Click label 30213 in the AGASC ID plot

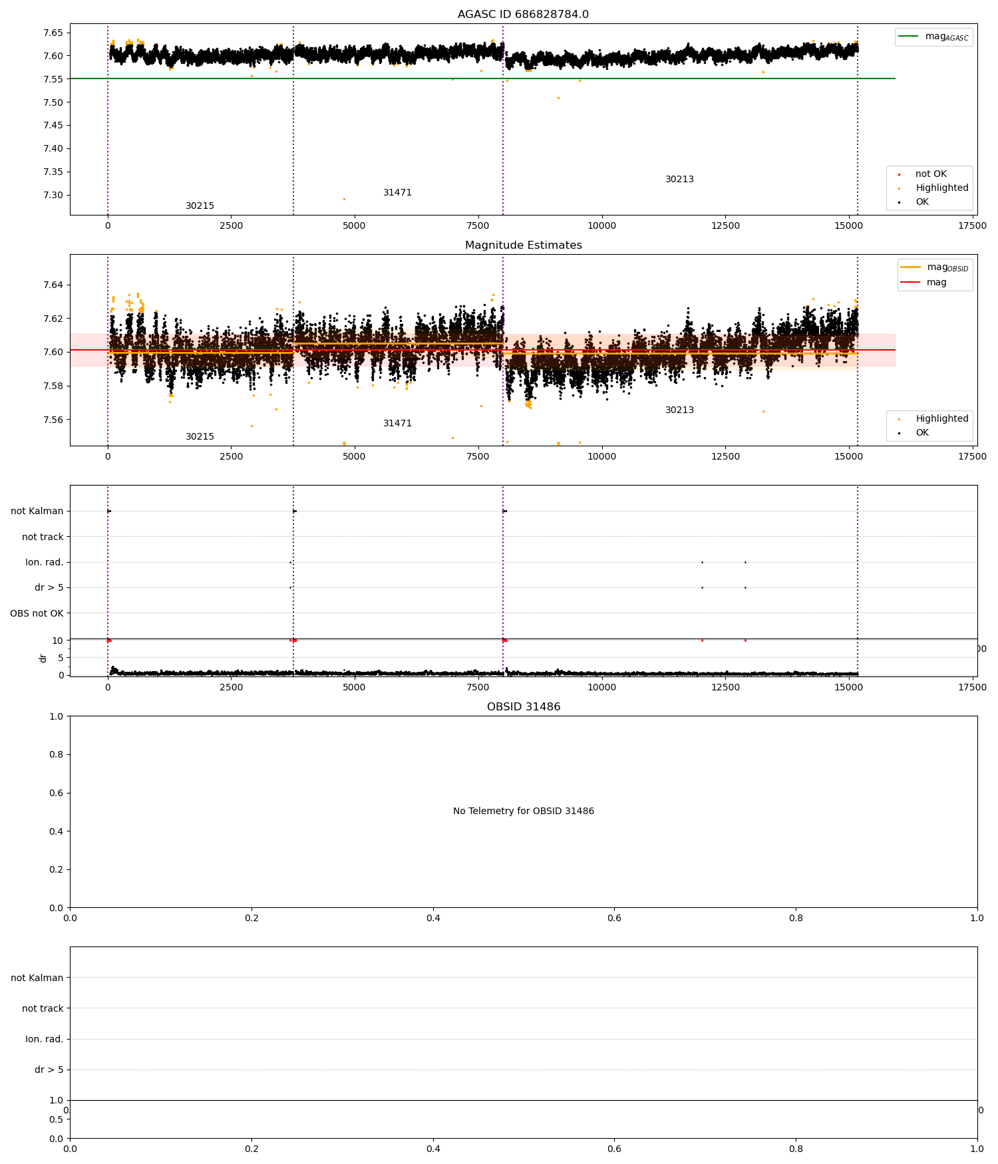(679, 180)
